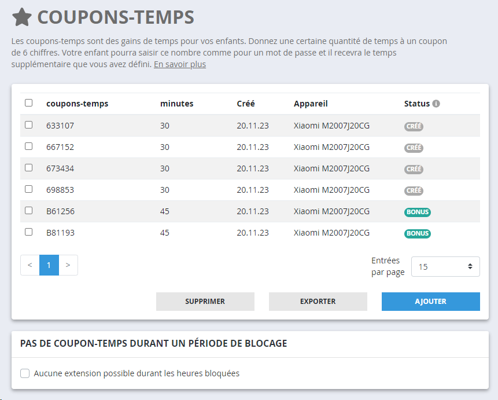The width and height of the screenshot is (498, 400).
Task: Click the 30 minutes value for 633107
Action: [165, 126]
